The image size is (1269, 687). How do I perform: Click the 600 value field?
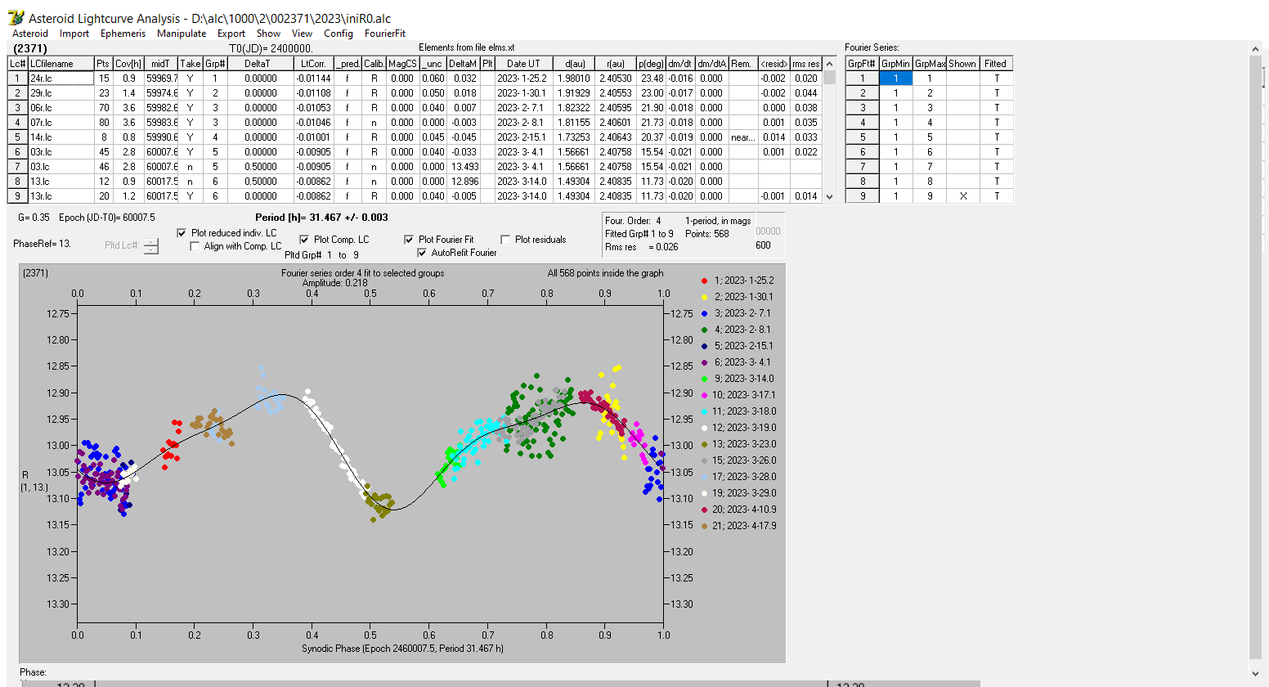coord(764,245)
